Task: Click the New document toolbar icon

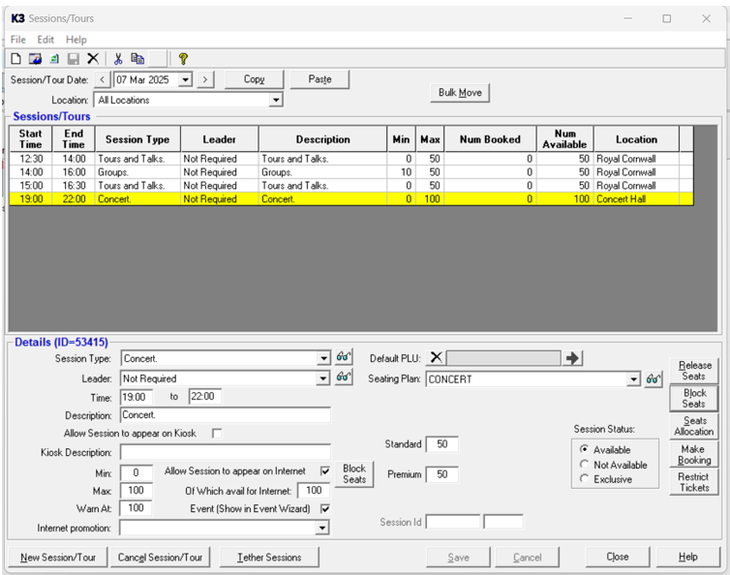Action: tap(15, 59)
